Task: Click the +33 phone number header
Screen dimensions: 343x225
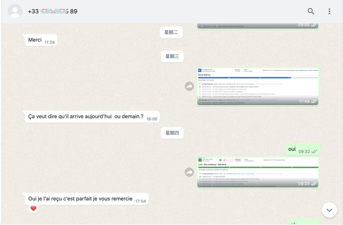Action: coord(53,11)
